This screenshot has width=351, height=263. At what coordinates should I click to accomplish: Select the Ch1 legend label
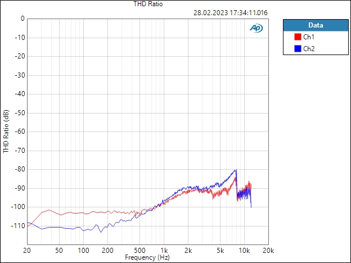[x=309, y=37]
